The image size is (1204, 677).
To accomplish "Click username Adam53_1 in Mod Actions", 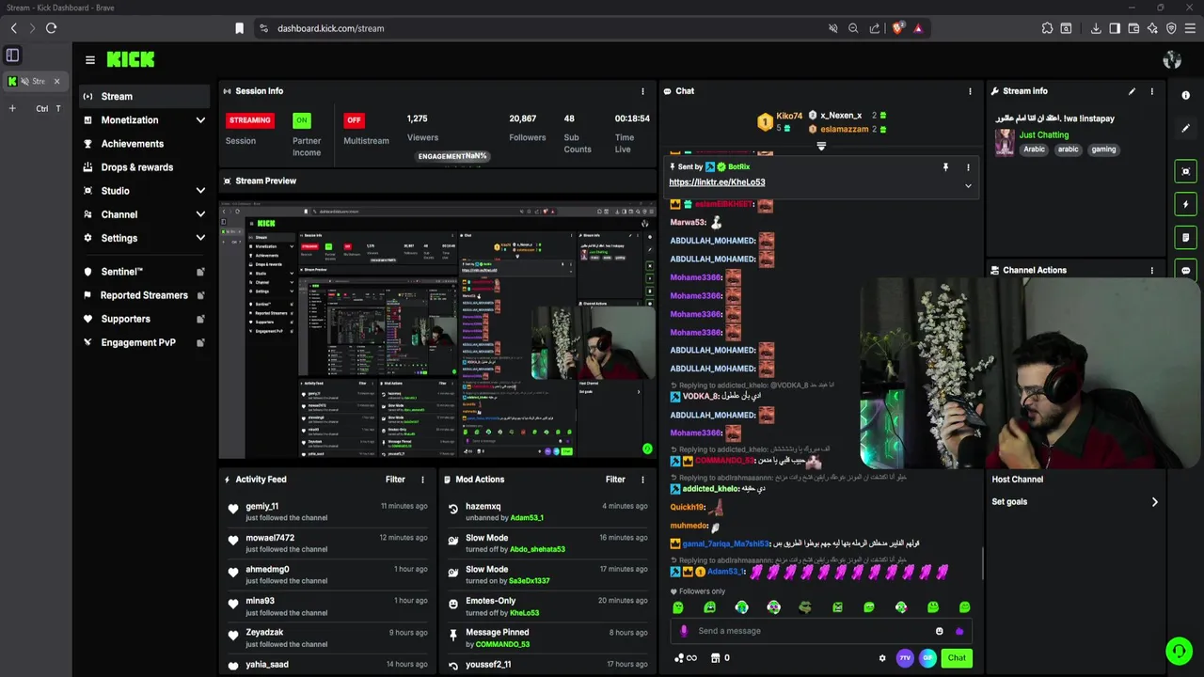I will 527,518.
